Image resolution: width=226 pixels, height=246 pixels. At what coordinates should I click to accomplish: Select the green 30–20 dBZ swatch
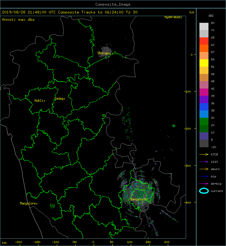(x=204, y=121)
